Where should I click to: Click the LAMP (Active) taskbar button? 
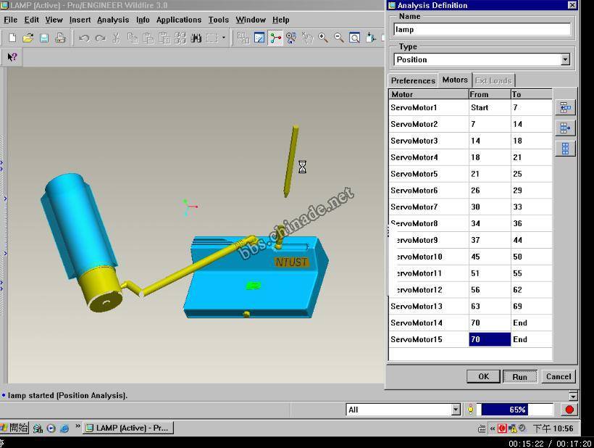(128, 428)
